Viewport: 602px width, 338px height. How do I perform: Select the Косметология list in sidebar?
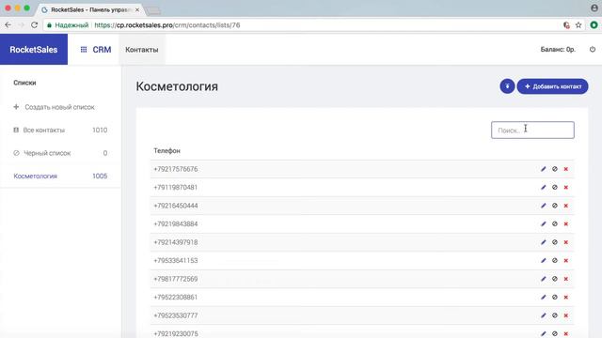(36, 176)
